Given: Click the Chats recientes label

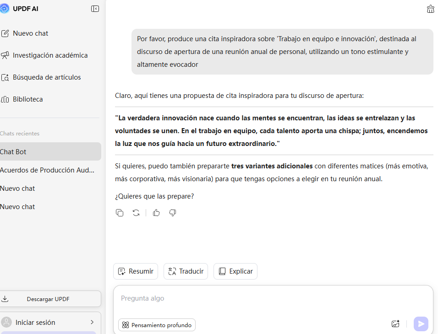Looking at the screenshot, I should (x=20, y=134).
